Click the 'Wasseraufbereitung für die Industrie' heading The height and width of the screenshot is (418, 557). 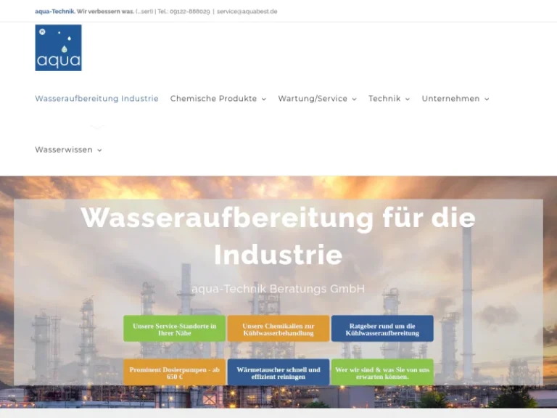click(x=278, y=236)
